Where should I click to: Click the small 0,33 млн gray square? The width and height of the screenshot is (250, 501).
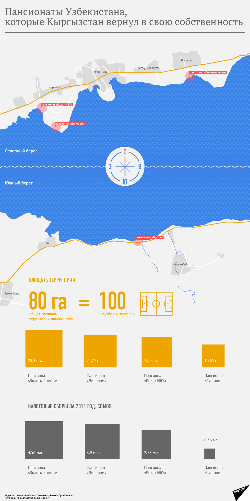(209, 454)
